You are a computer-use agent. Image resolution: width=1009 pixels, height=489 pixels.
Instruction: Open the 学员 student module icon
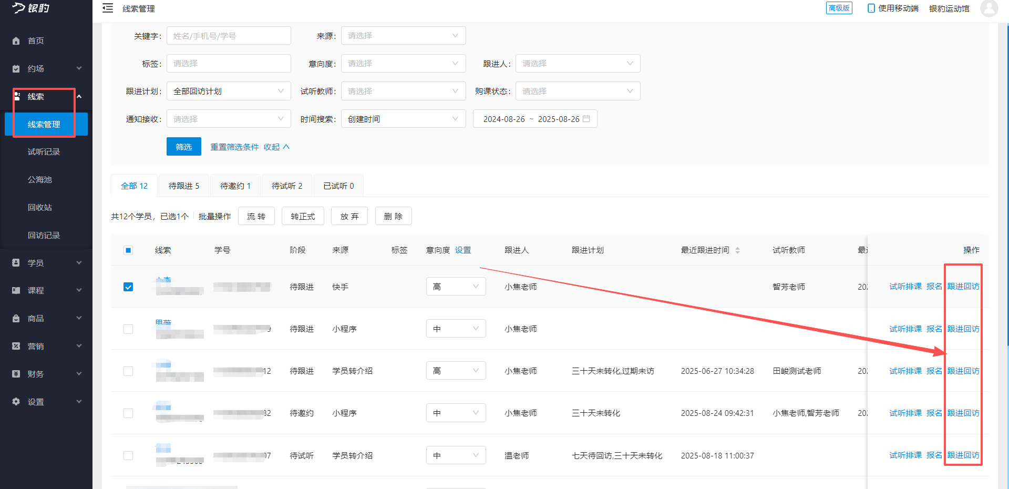click(16, 262)
